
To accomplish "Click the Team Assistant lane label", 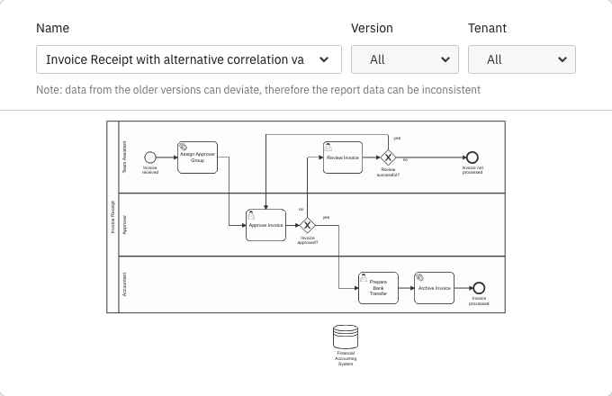I will point(124,157).
